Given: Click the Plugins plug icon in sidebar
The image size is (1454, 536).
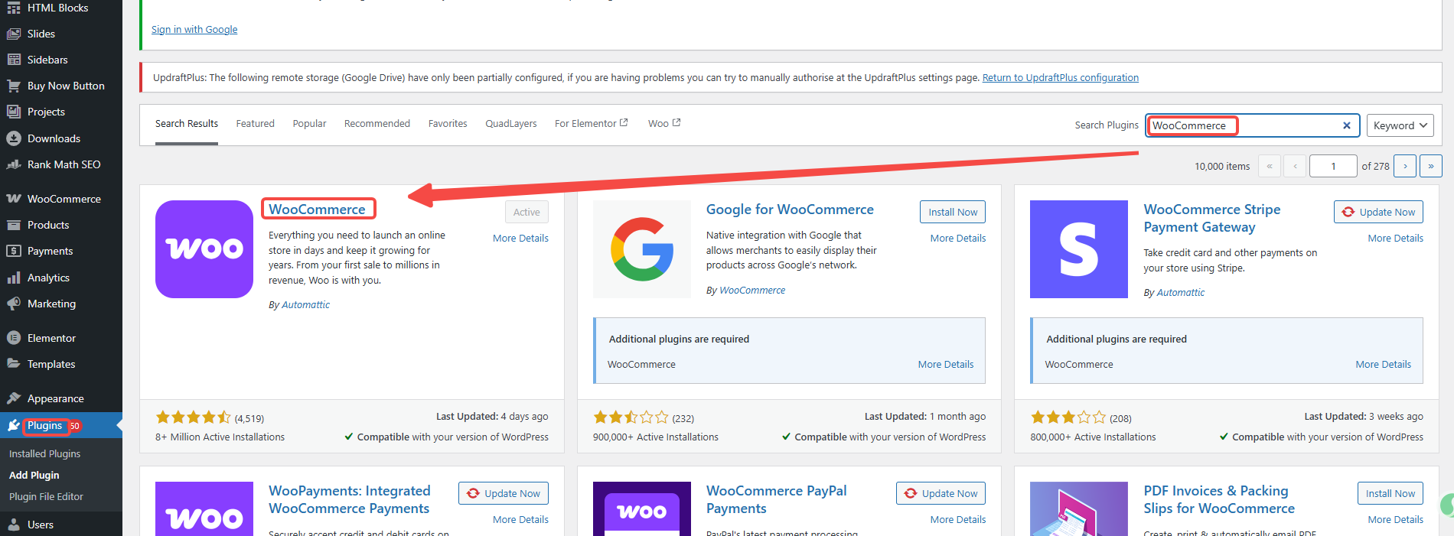Looking at the screenshot, I should point(14,425).
